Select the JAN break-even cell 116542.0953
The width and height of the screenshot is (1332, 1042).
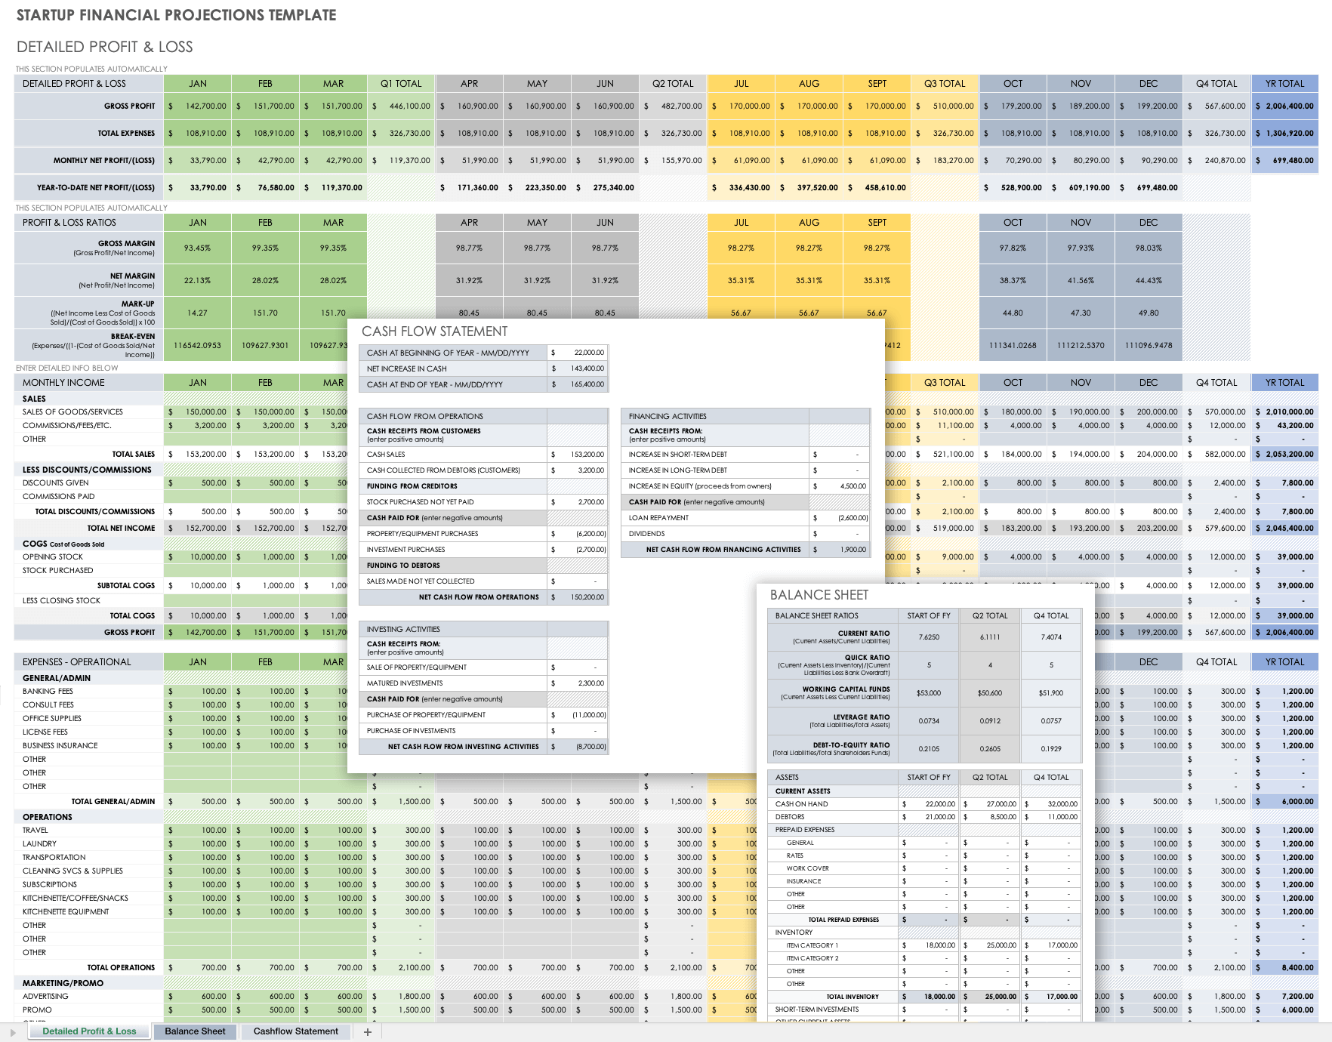click(x=197, y=345)
